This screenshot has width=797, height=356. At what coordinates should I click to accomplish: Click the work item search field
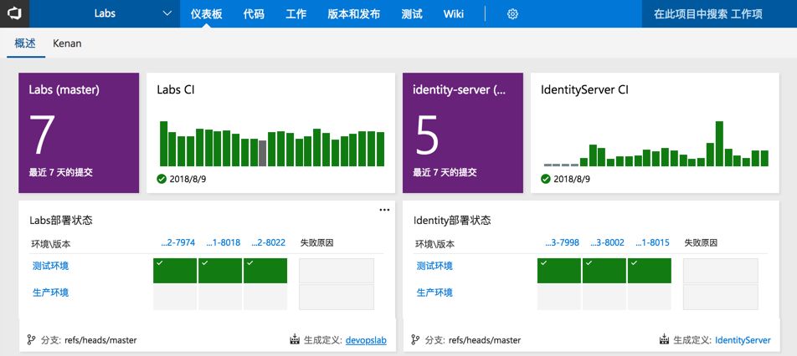click(719, 13)
